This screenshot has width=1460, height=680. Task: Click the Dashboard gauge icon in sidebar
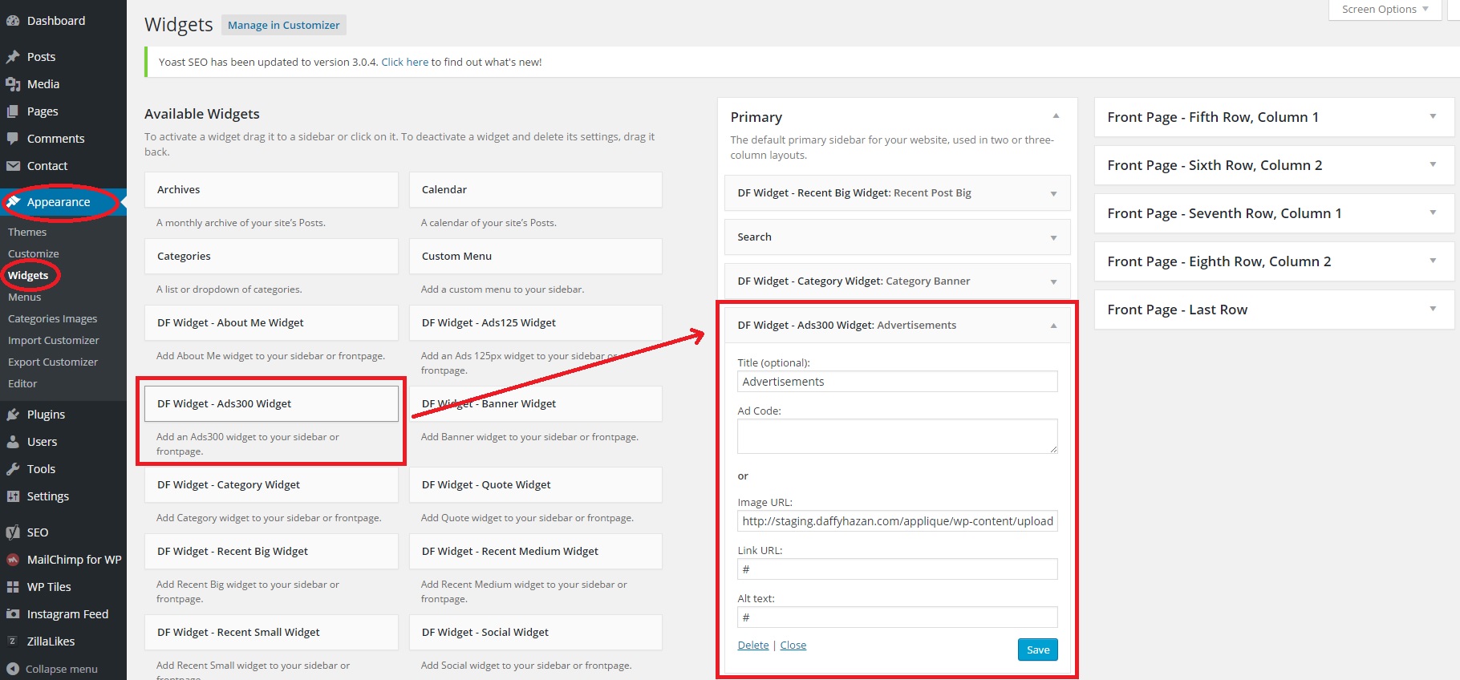(13, 21)
